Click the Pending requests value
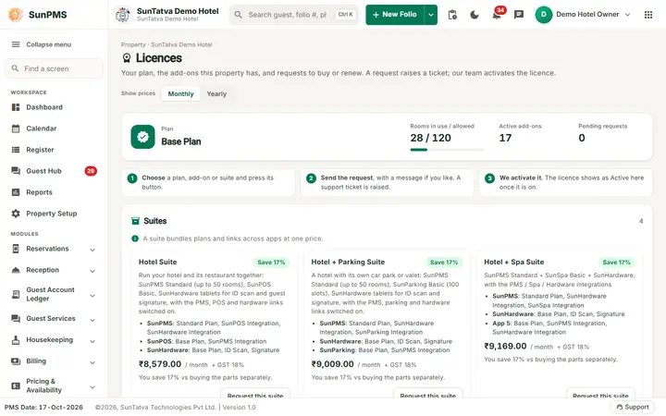The width and height of the screenshot is (666, 416). [x=582, y=138]
